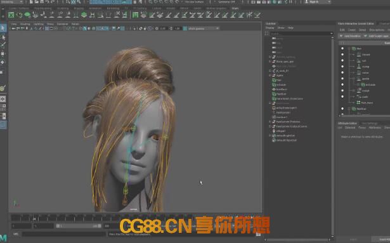Viewport: 390px width, 243px height.
Task: Expand hairSystem1Follicles in Outliner
Action: pos(270,122)
